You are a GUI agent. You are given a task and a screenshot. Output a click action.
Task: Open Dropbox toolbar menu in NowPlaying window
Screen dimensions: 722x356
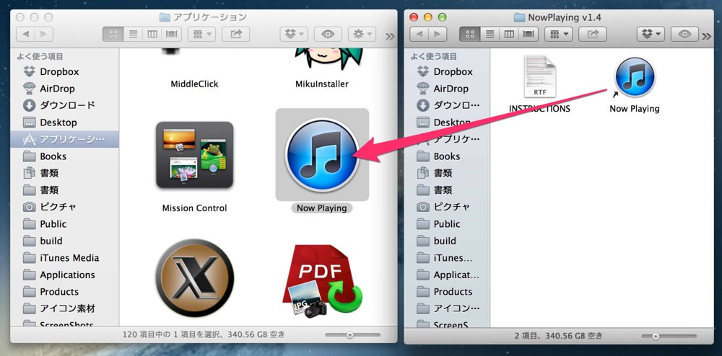click(x=651, y=34)
